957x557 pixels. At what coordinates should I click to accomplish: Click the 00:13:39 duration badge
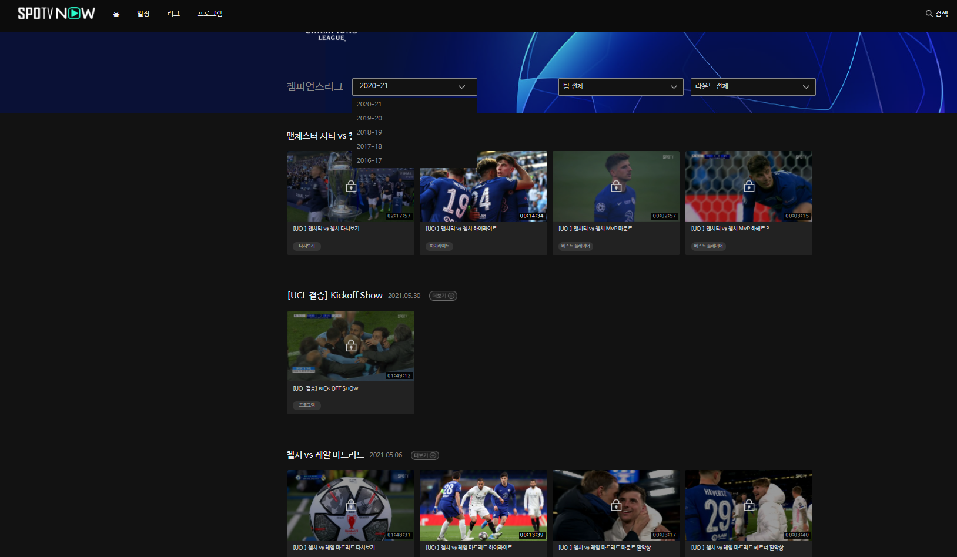coord(532,535)
